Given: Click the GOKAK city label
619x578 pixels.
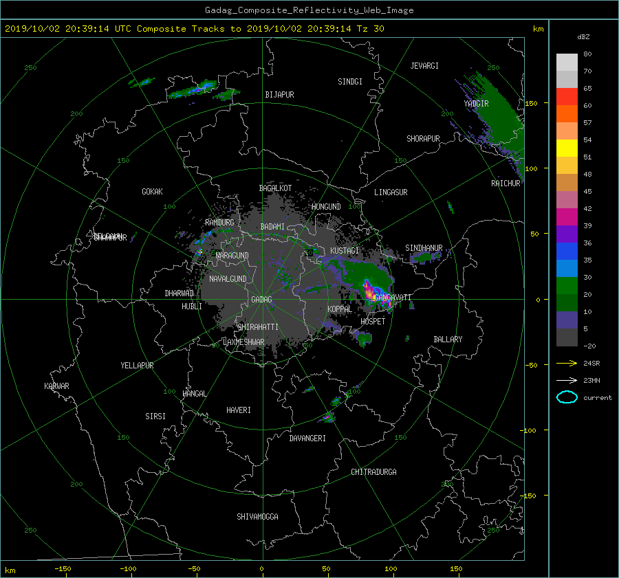Looking at the screenshot, I should 153,192.
